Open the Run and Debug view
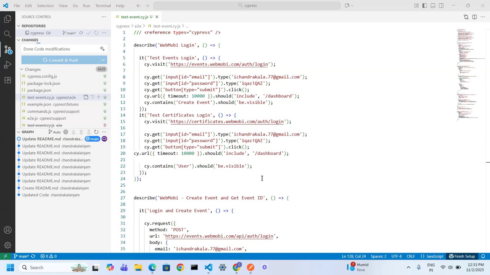Screen dimensions: 490x275 coord(7,65)
